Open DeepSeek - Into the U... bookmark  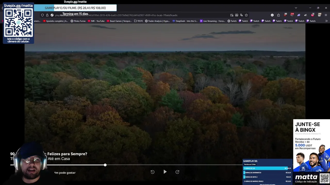click(185, 21)
